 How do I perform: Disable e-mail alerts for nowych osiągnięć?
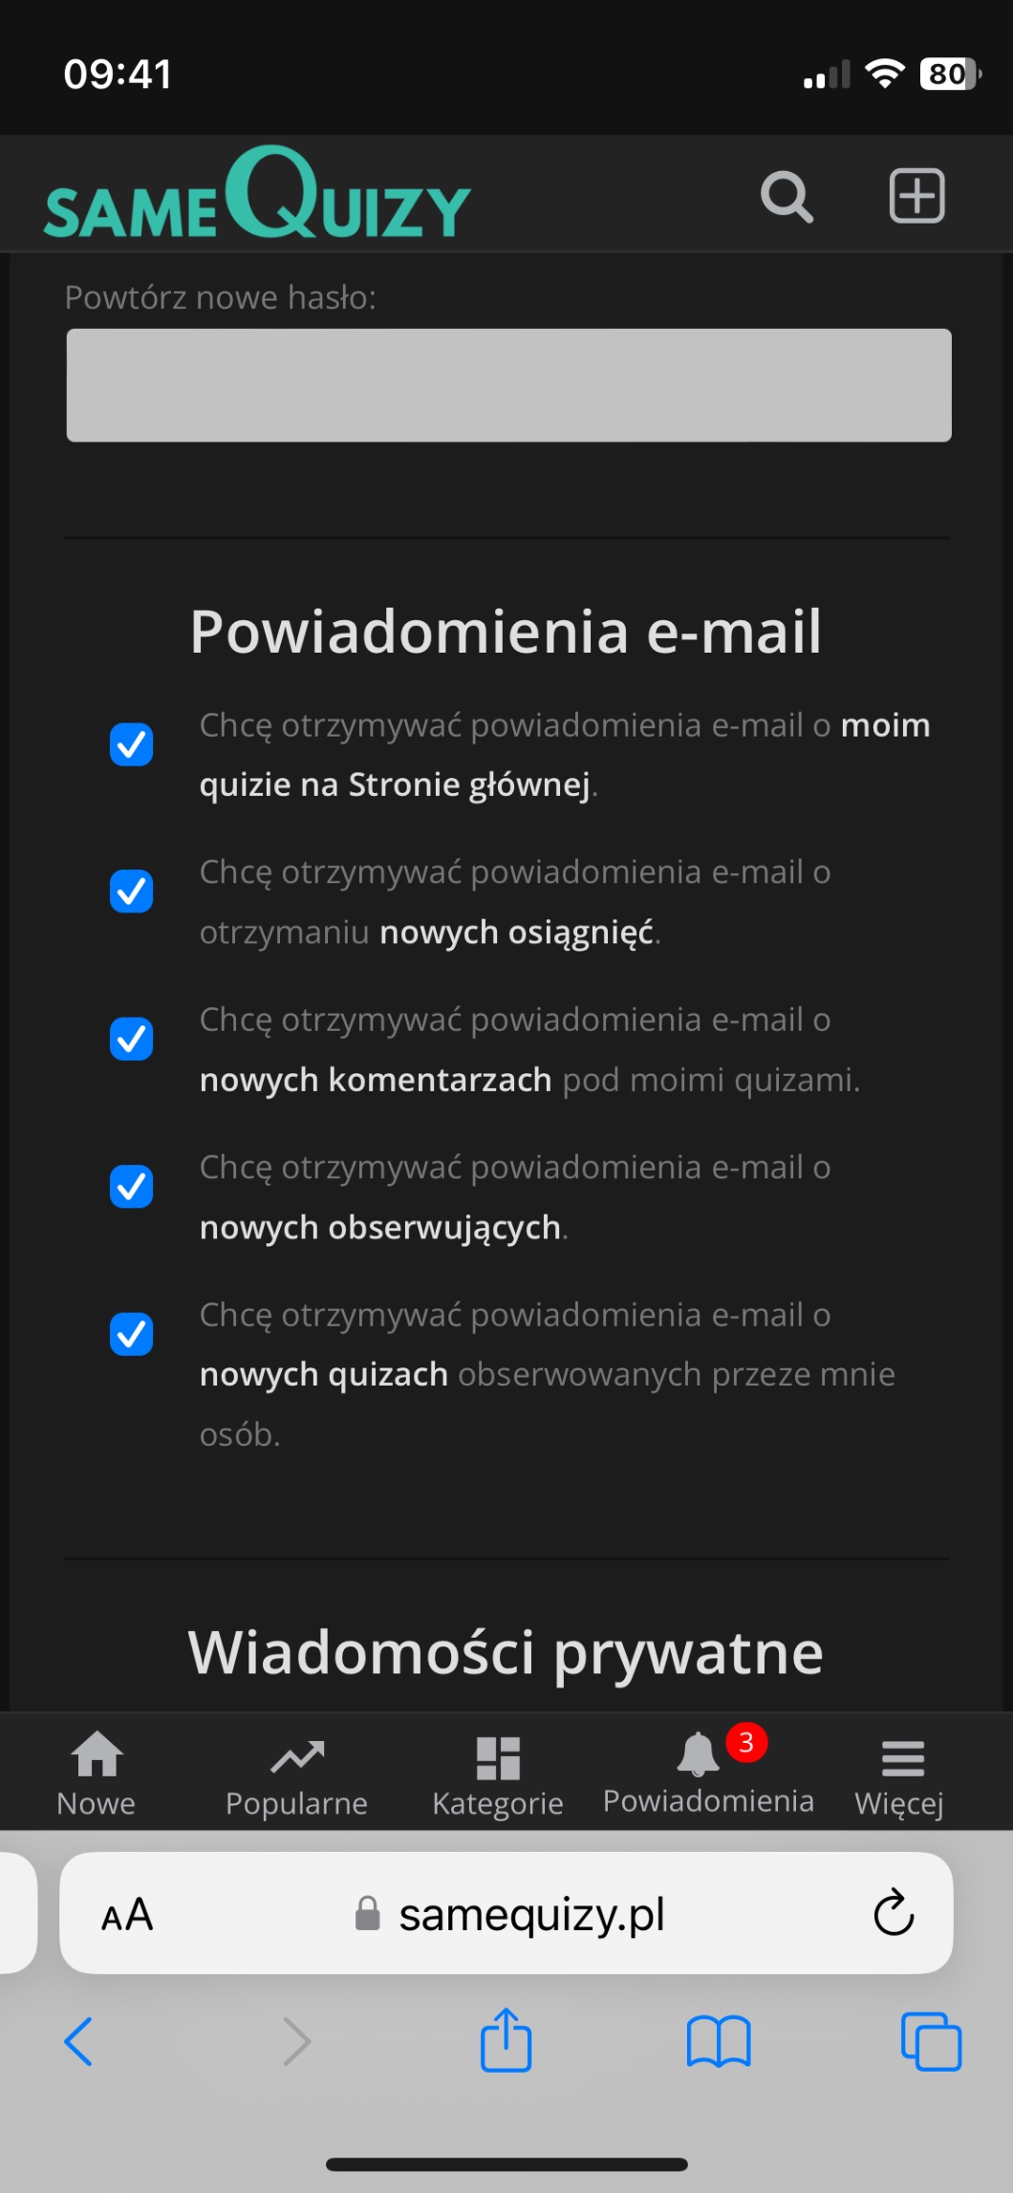pyautogui.click(x=132, y=892)
